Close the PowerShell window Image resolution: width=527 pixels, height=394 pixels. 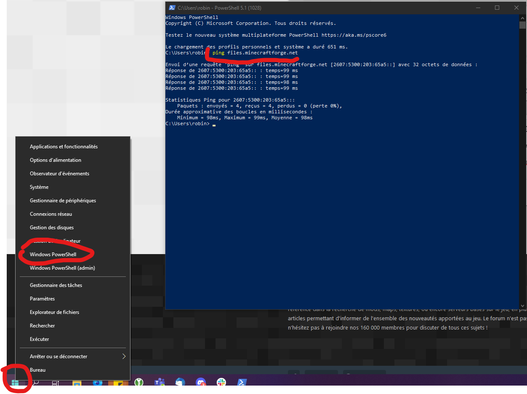tap(516, 8)
